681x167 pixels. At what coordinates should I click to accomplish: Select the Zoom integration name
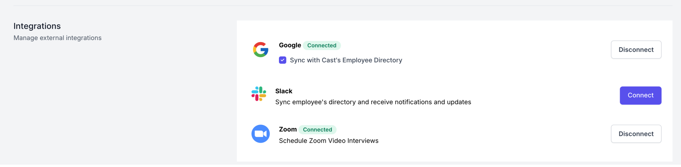[288, 129]
